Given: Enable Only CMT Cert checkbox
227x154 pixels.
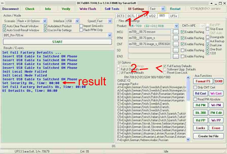Looking at the screenshot, I should pyautogui.click(x=195, y=87).
